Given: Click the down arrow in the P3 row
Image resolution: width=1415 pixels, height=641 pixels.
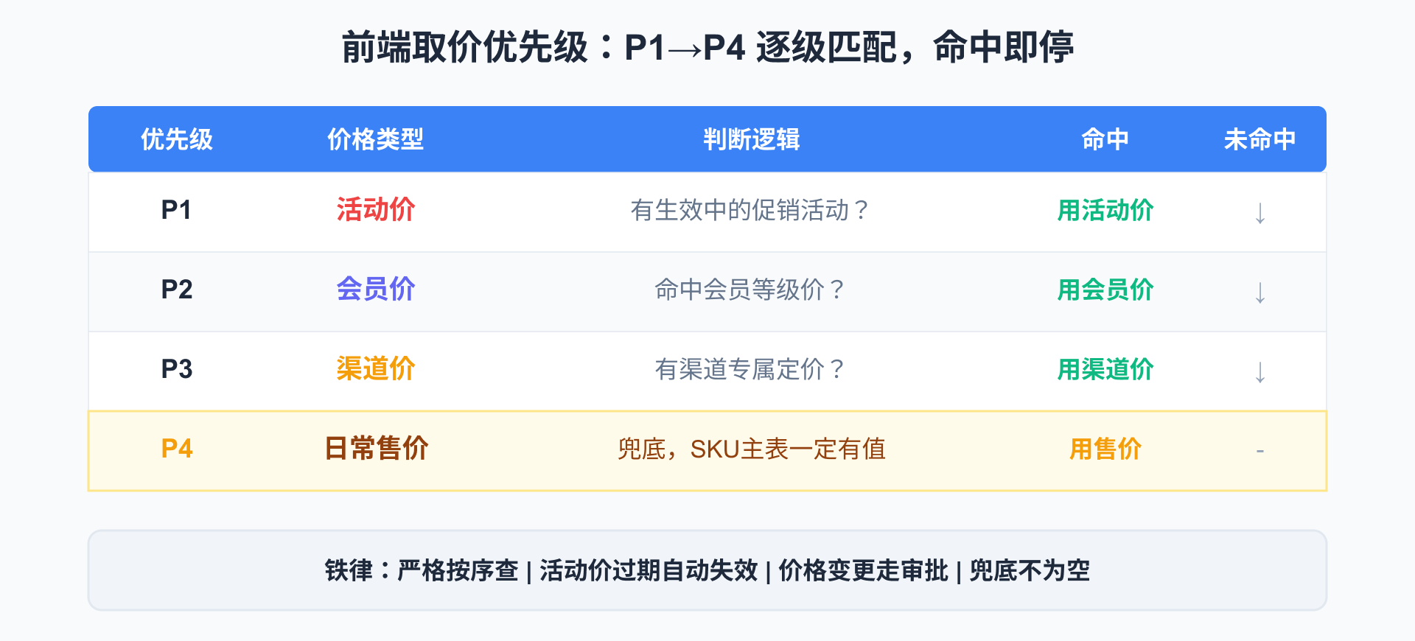Looking at the screenshot, I should point(1259,371).
